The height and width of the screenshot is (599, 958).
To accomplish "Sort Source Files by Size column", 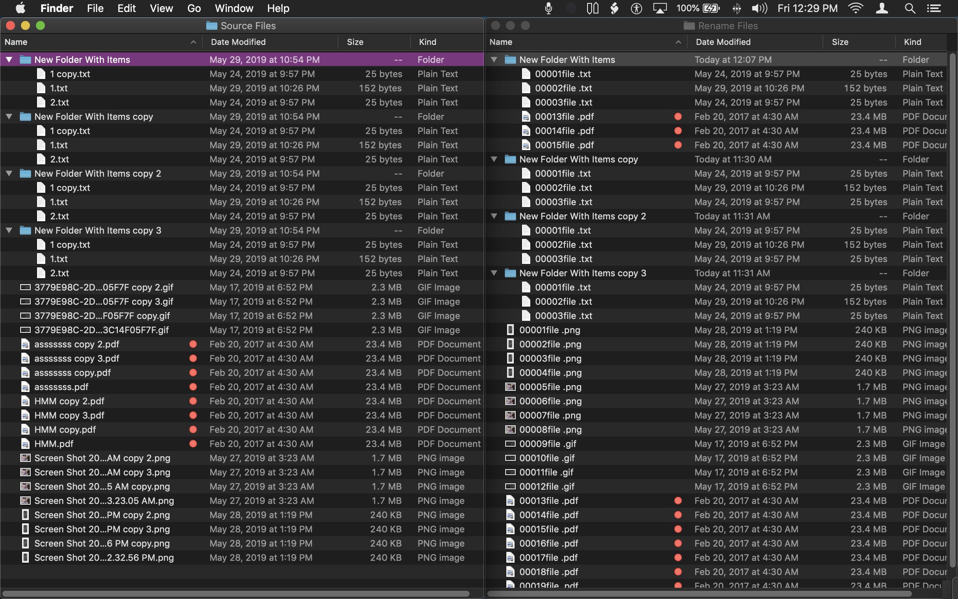I will [x=374, y=42].
